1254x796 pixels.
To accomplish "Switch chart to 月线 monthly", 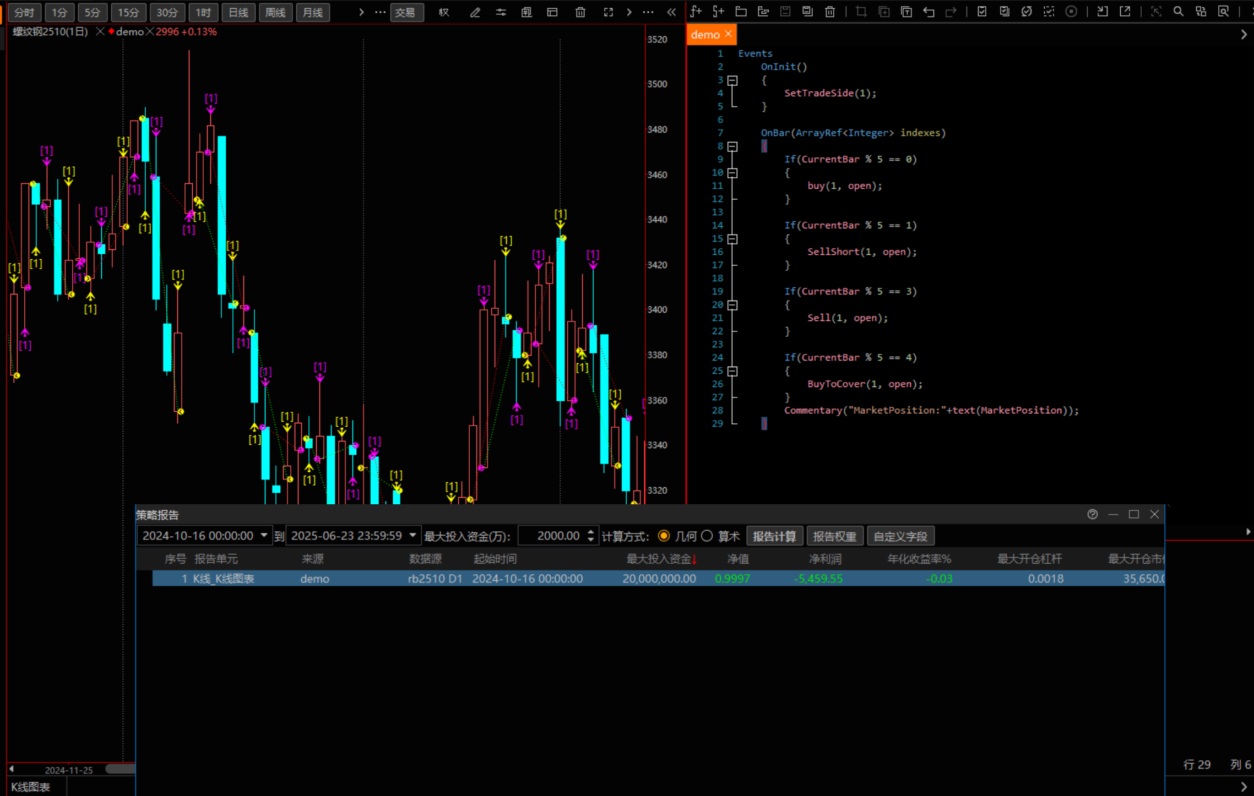I will [x=313, y=12].
